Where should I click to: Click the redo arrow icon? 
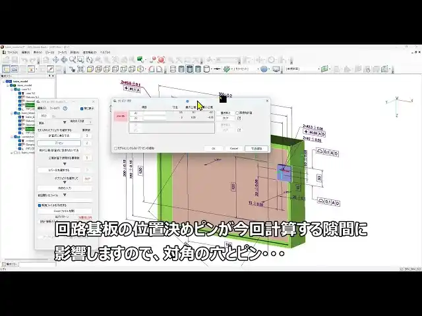click(x=34, y=60)
